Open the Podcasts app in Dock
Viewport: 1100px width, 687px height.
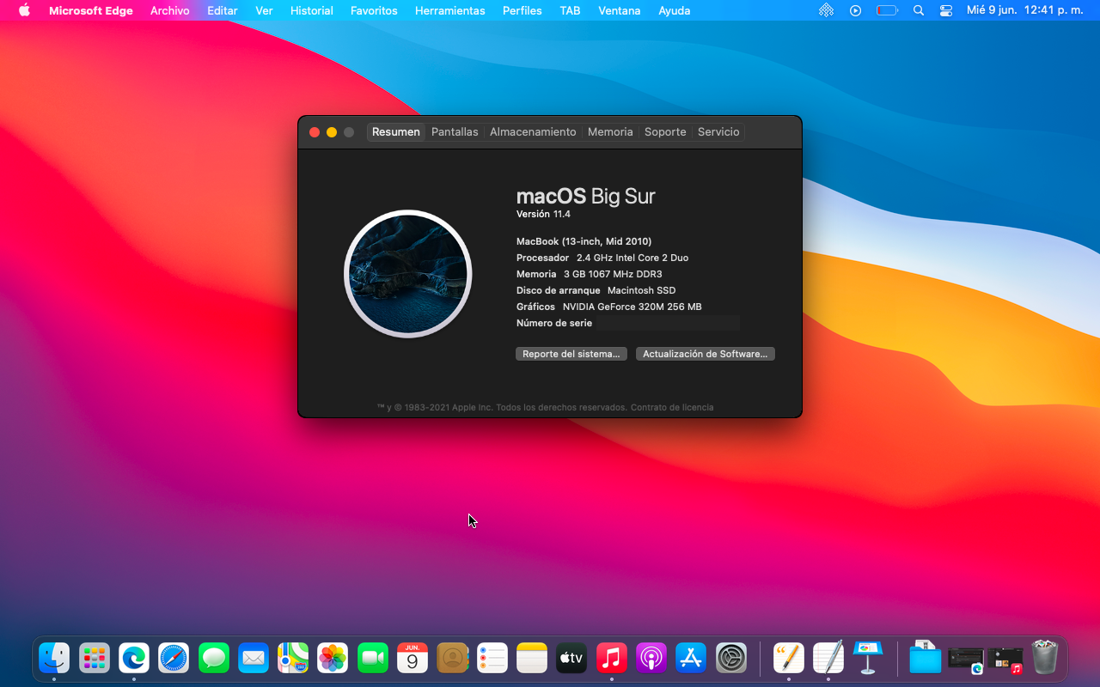click(651, 659)
